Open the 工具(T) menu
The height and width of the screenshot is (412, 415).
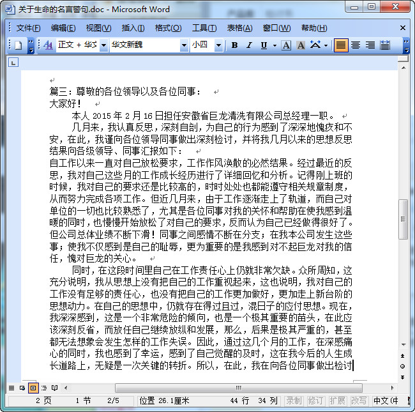click(204, 28)
